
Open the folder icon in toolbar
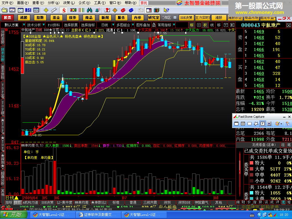[x=4, y=10]
